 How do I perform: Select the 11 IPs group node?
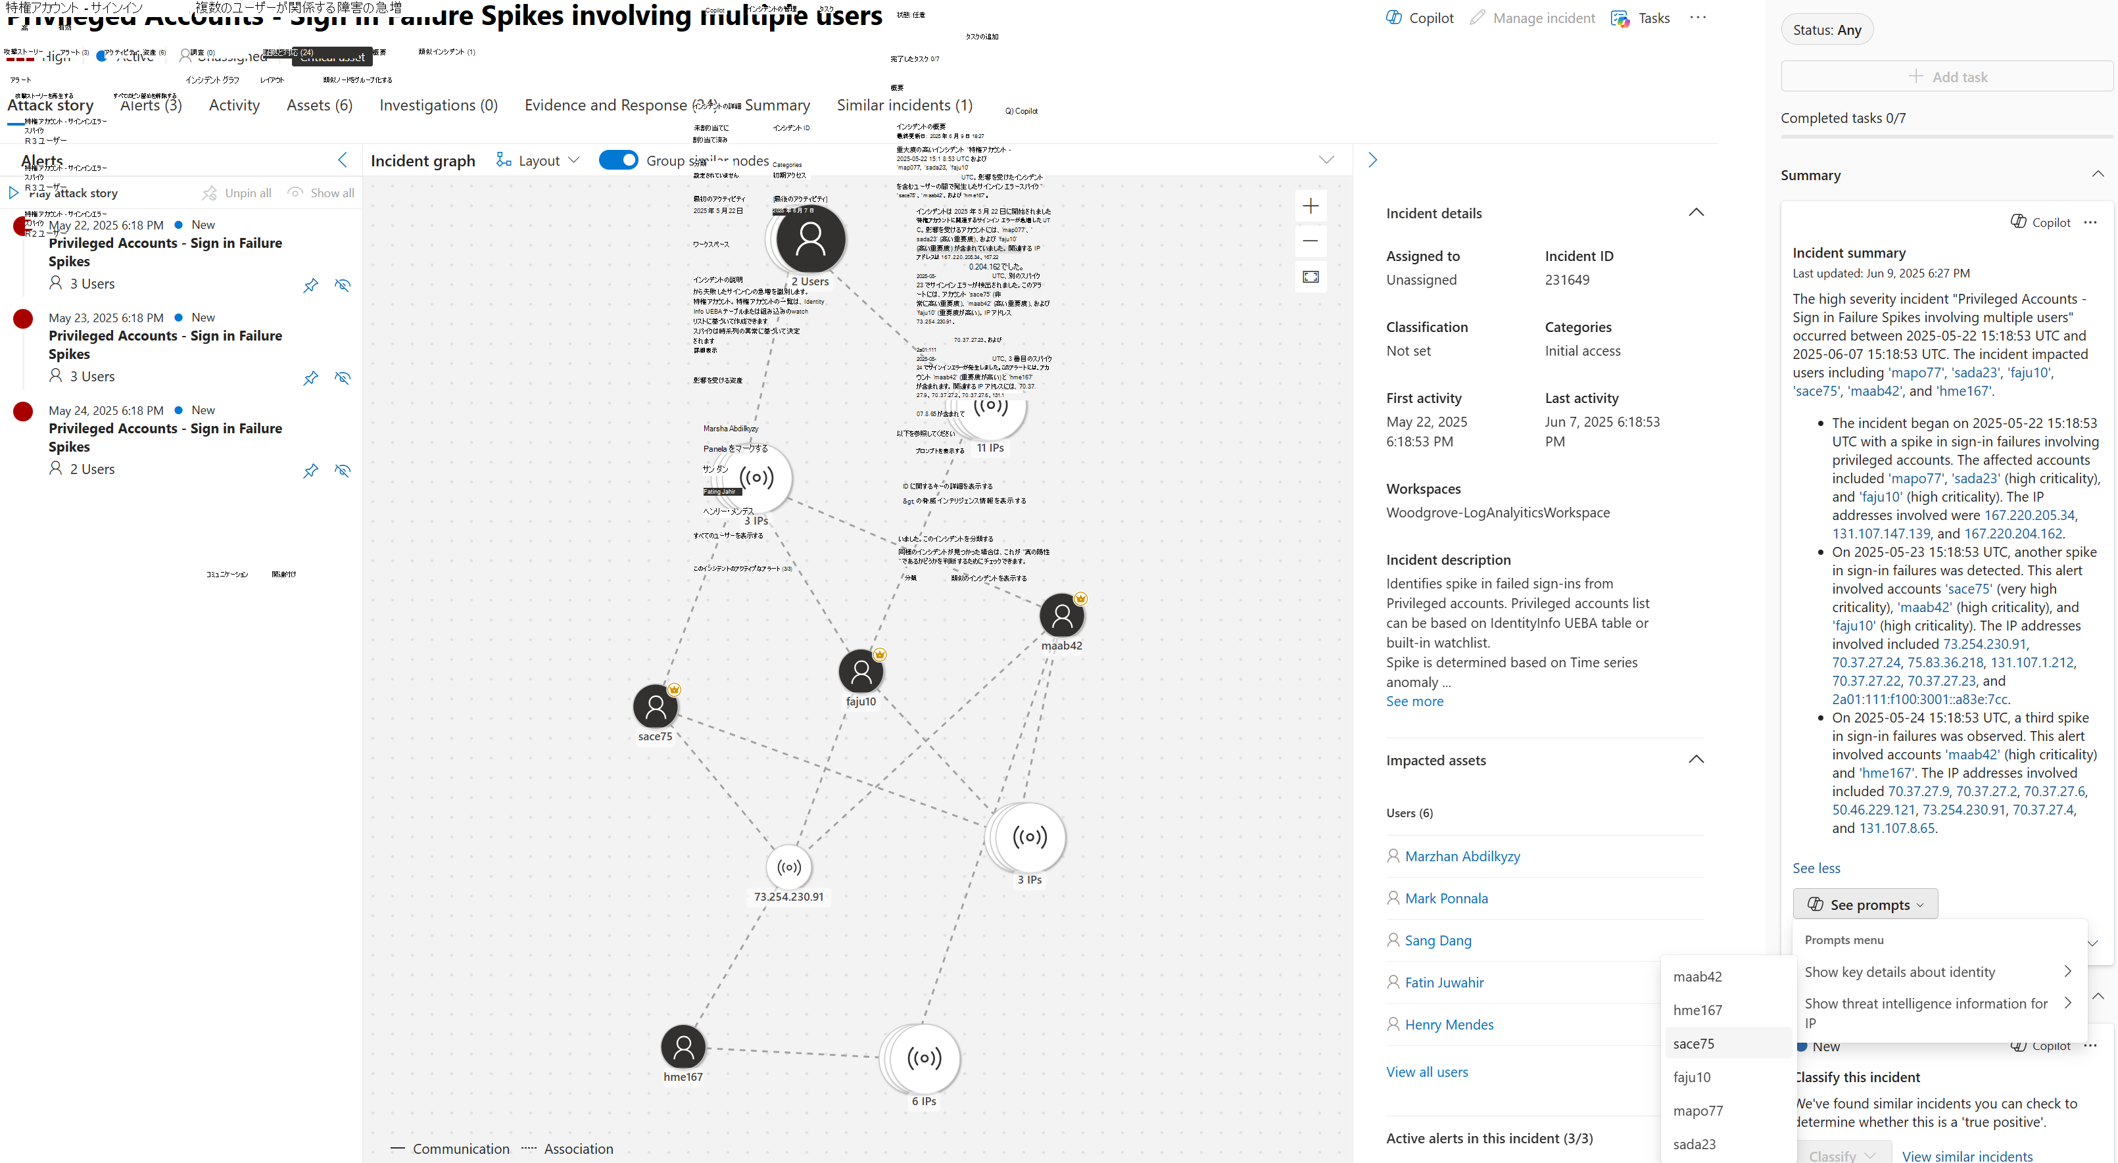click(x=990, y=407)
